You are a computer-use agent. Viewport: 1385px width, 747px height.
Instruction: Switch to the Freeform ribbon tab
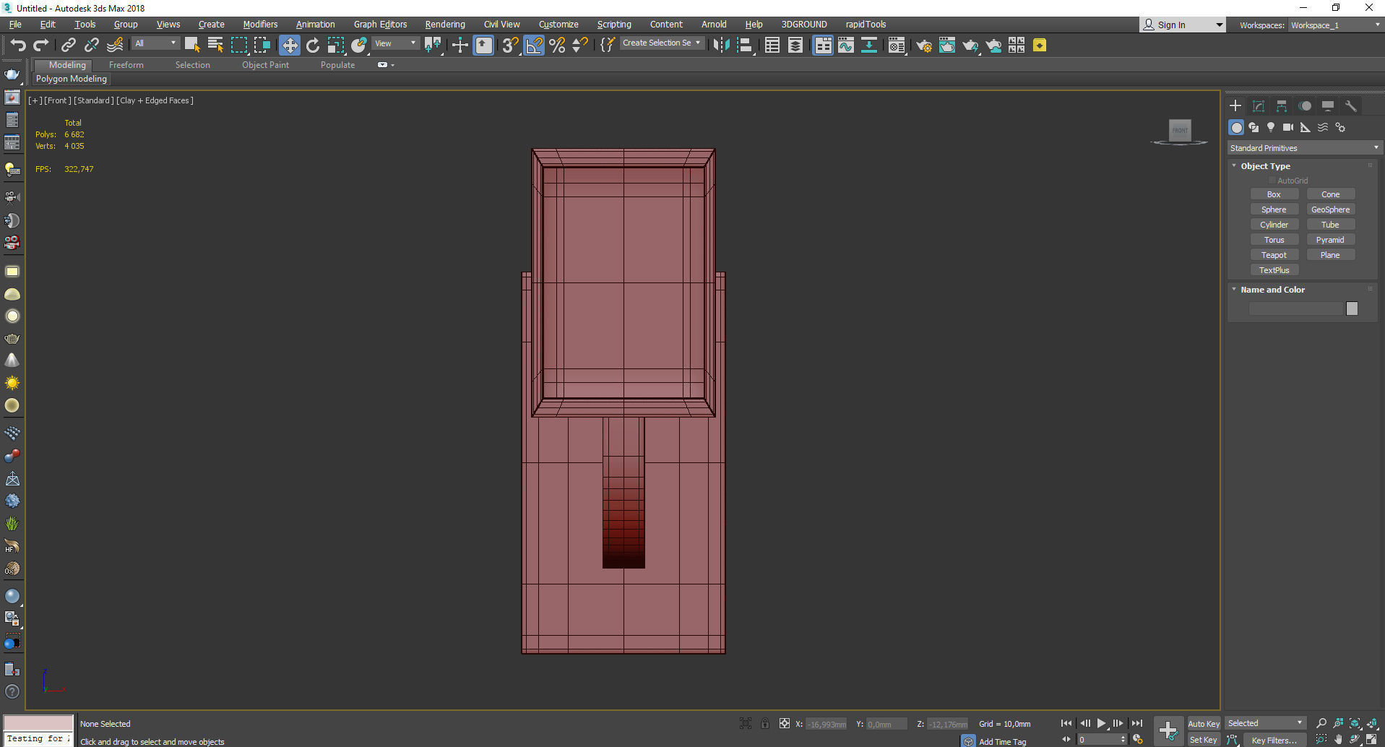pyautogui.click(x=126, y=65)
